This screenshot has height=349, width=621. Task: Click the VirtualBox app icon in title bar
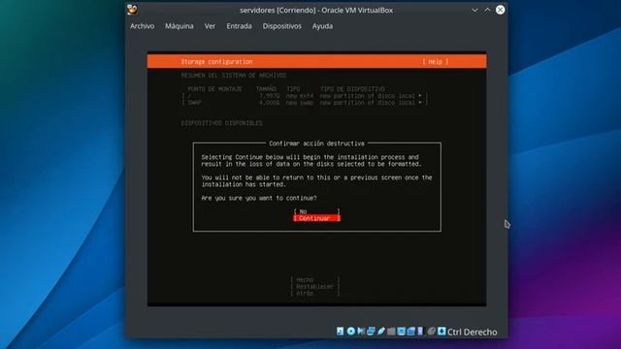132,10
